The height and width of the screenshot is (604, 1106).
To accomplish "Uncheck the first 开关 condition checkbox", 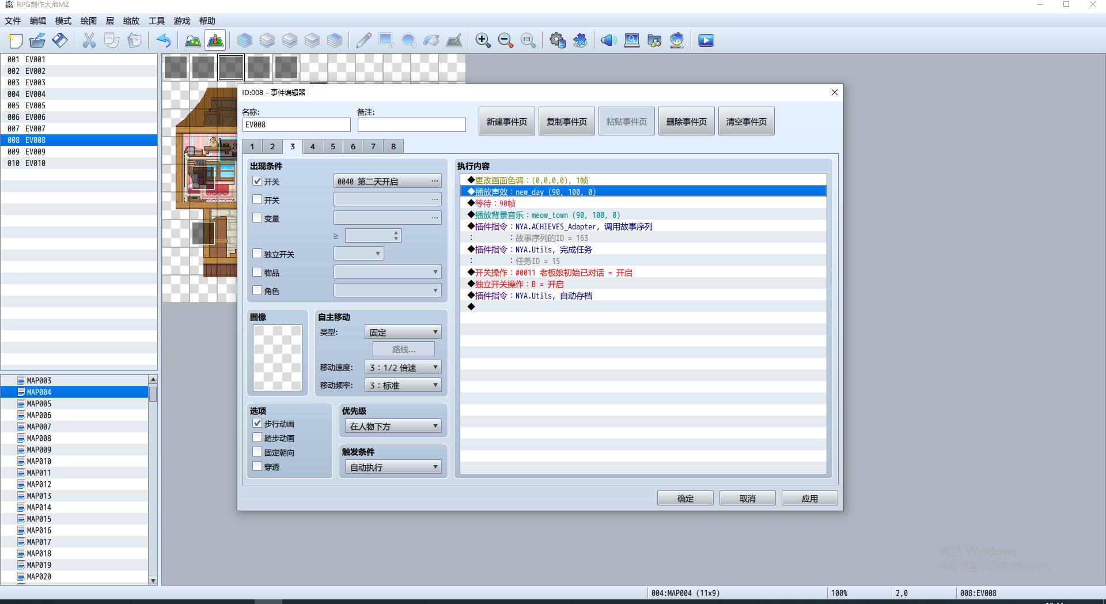I will click(257, 181).
